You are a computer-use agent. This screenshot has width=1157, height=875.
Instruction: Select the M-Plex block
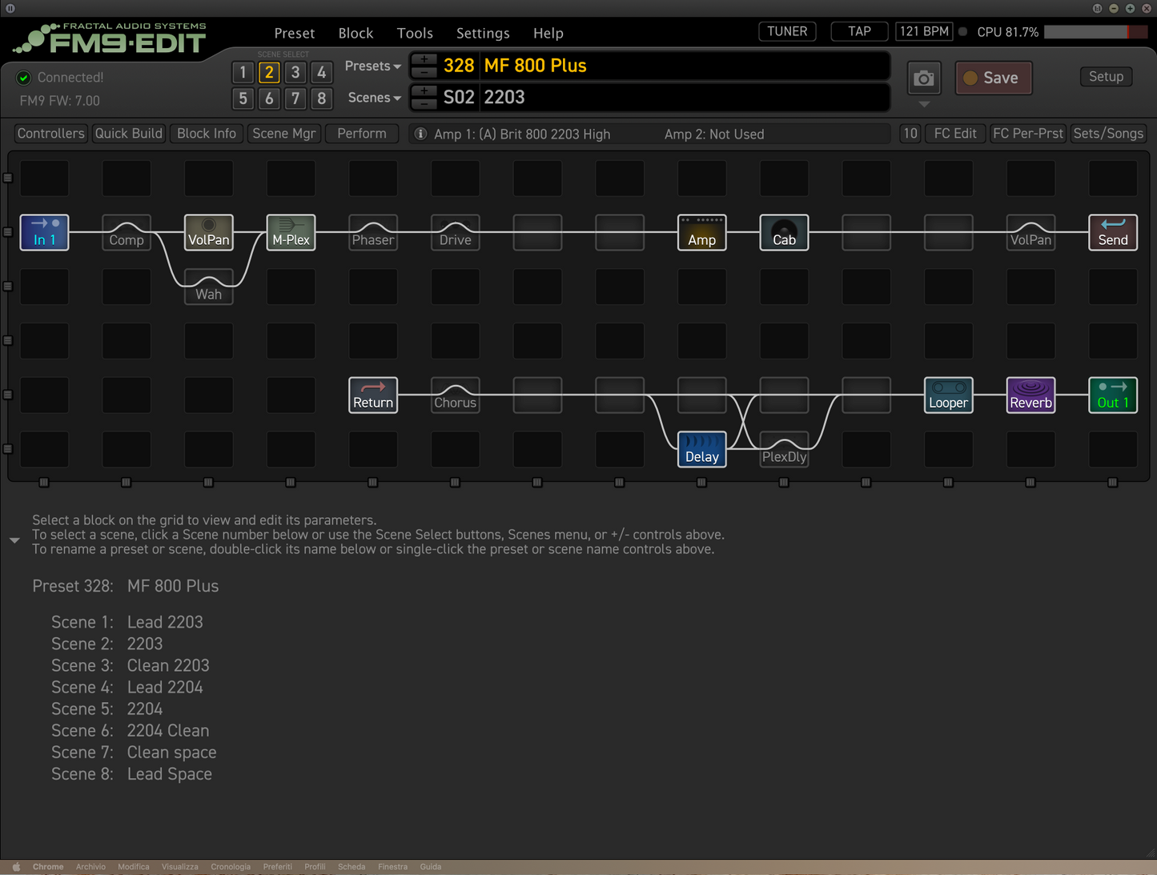pyautogui.click(x=291, y=232)
